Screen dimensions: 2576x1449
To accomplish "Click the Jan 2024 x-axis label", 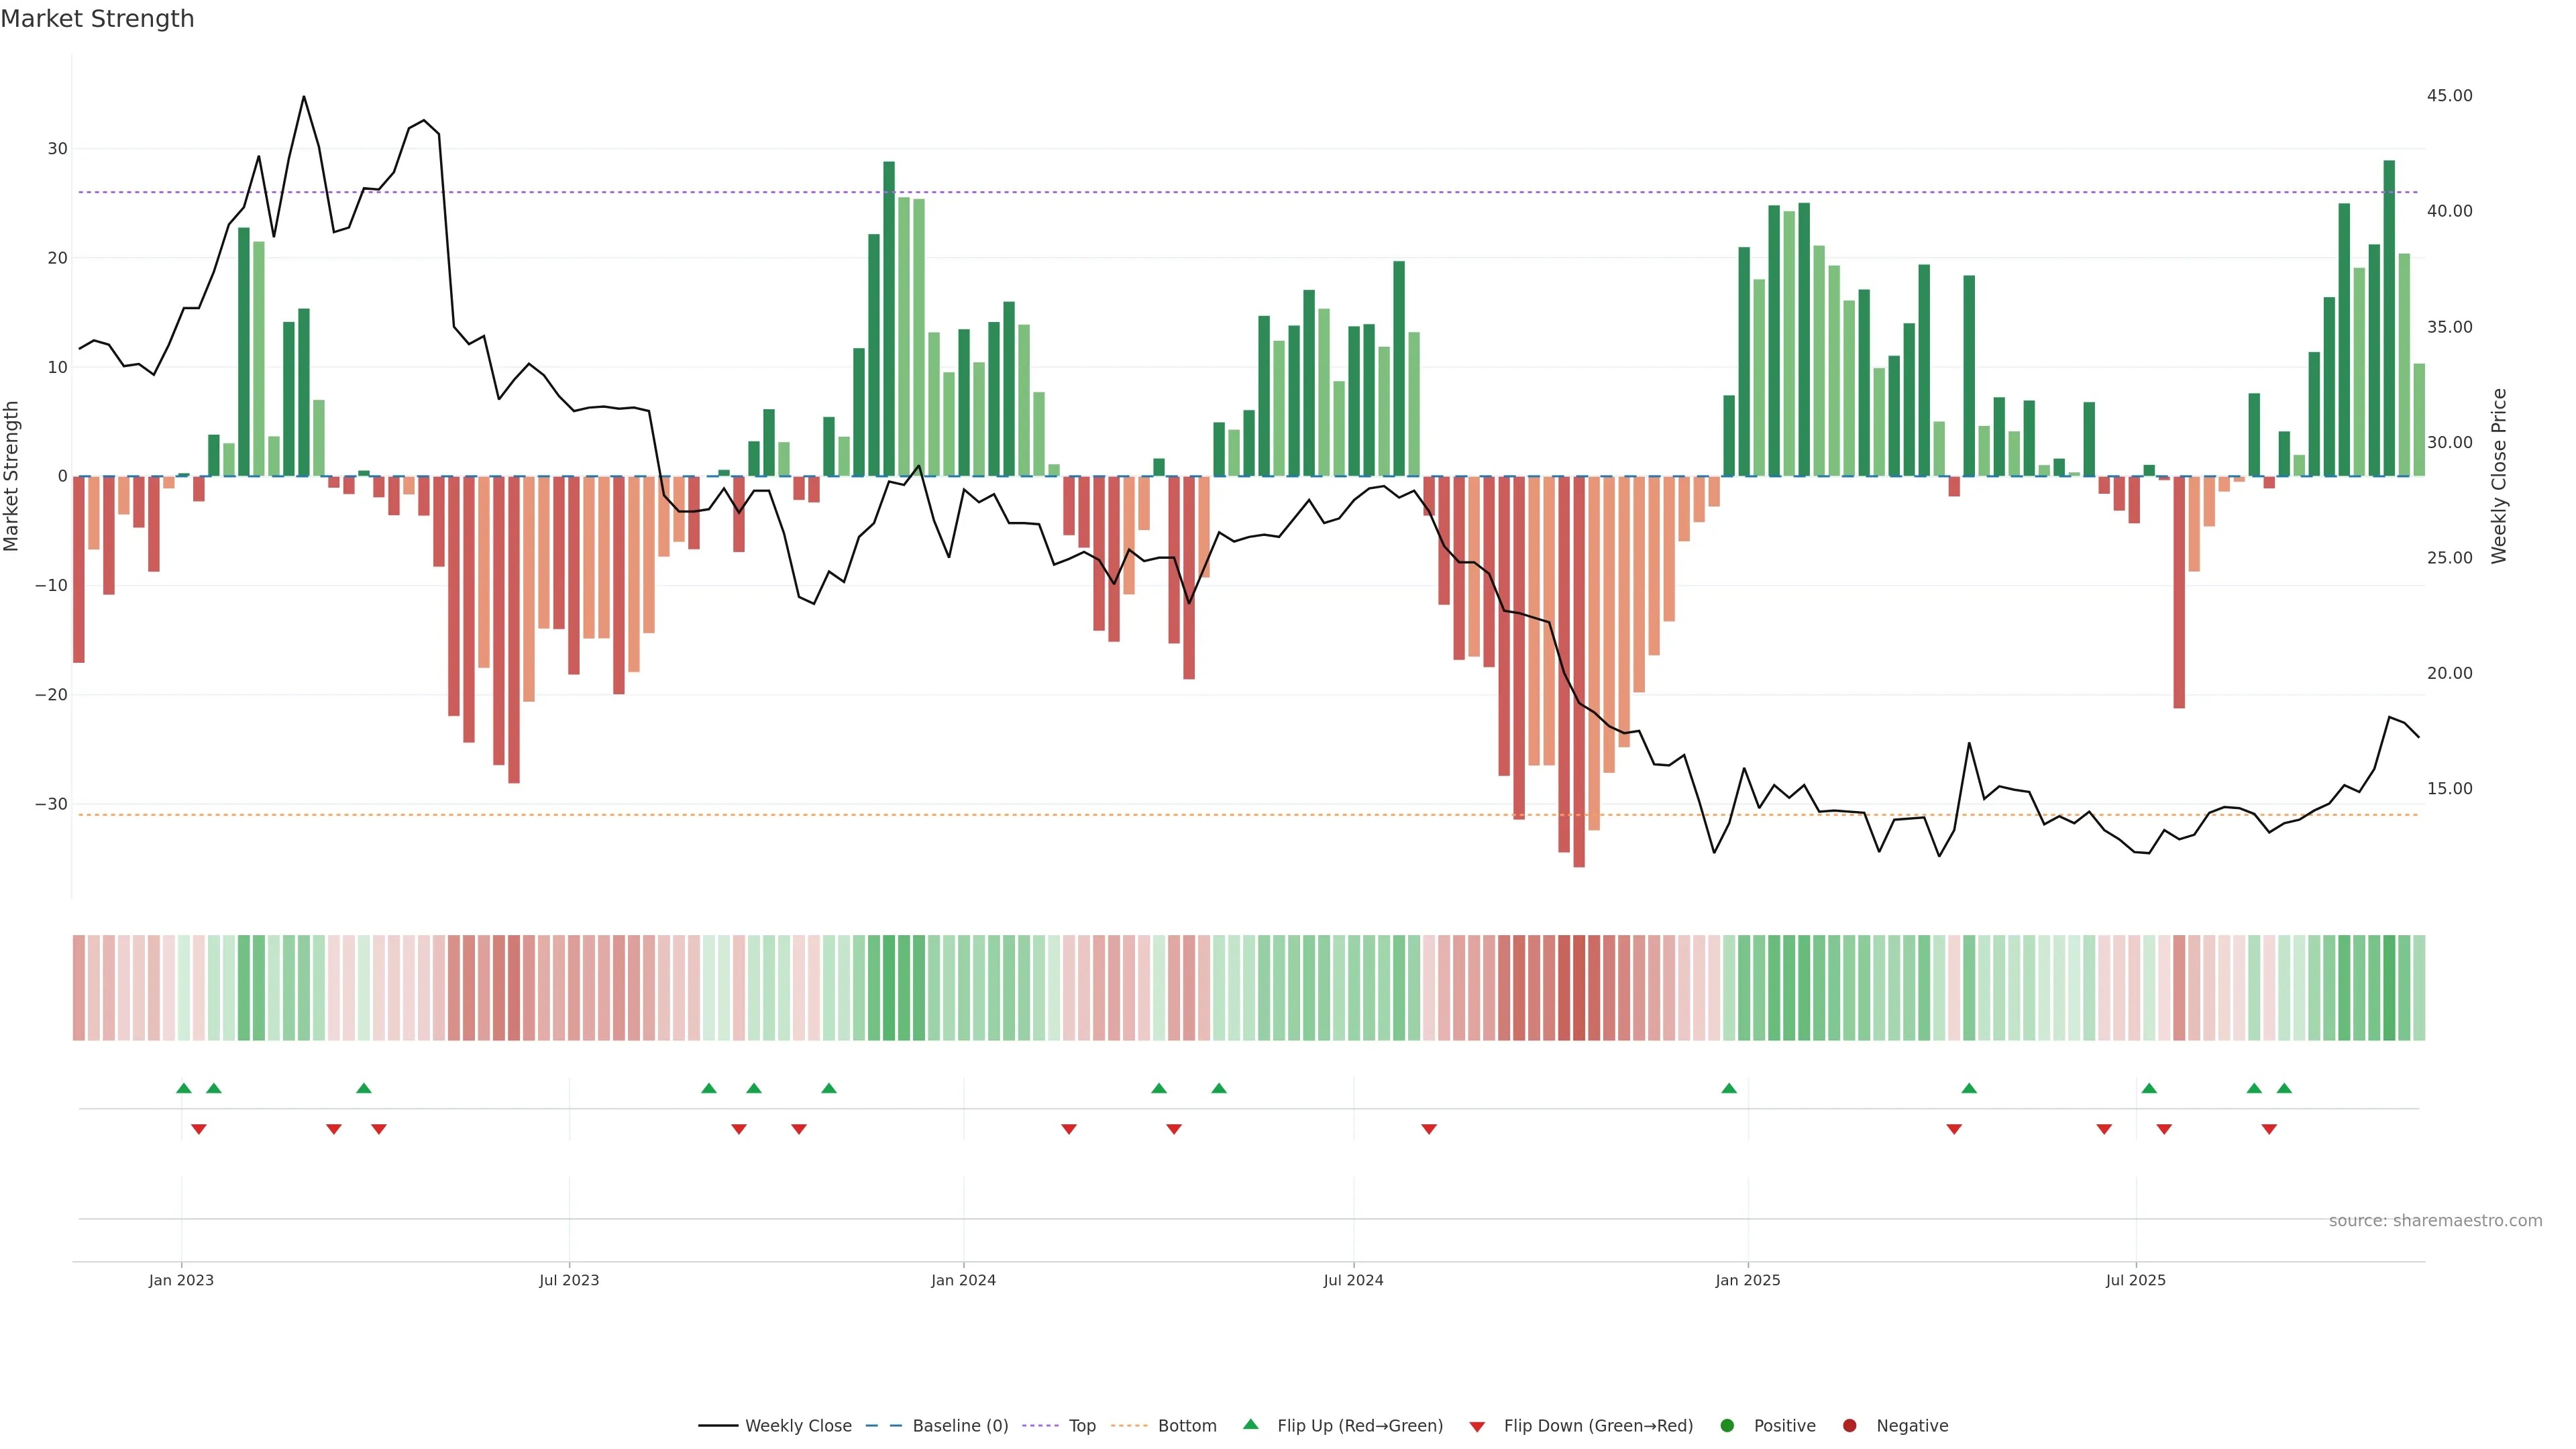I will click(963, 1280).
